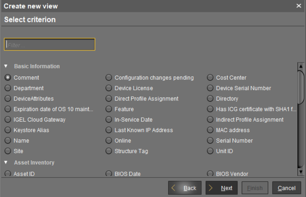Select Indirect Profile Assignment option
Screen dimensions: 306x197
click(x=210, y=120)
